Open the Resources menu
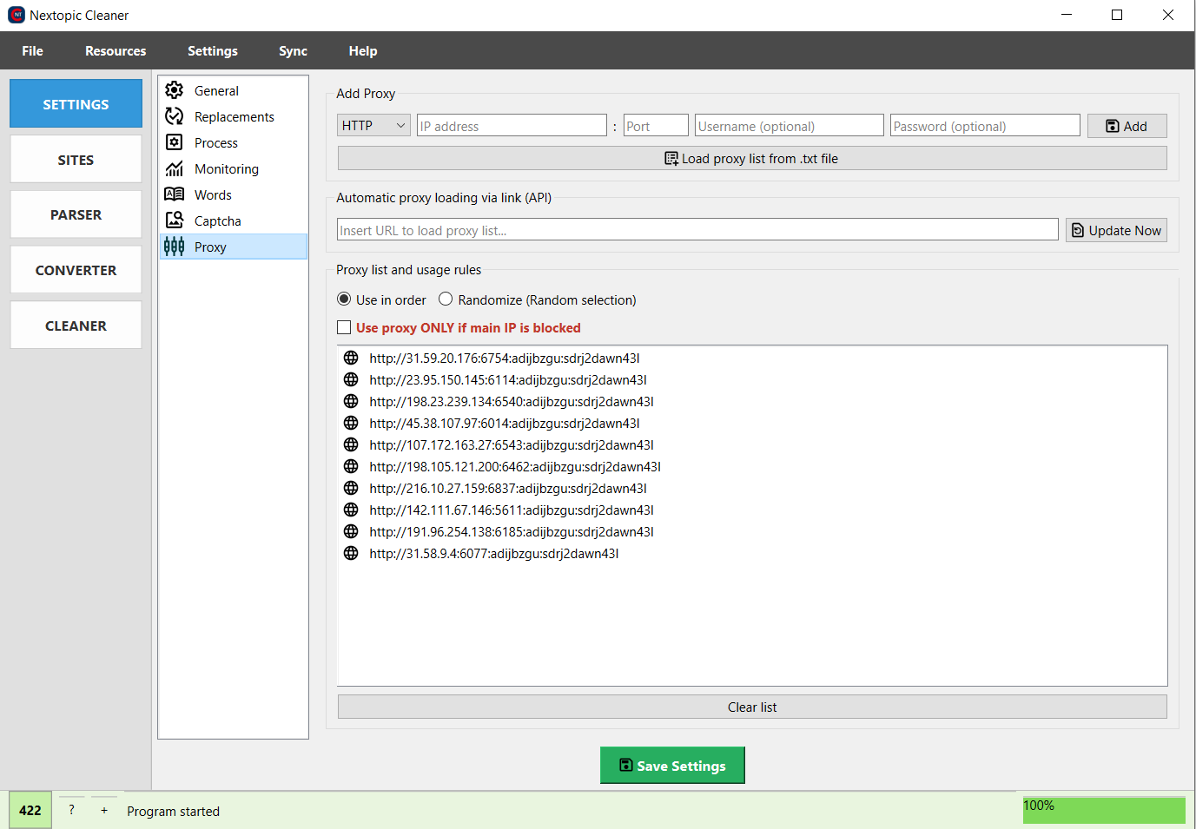The height and width of the screenshot is (829, 1196). point(116,51)
